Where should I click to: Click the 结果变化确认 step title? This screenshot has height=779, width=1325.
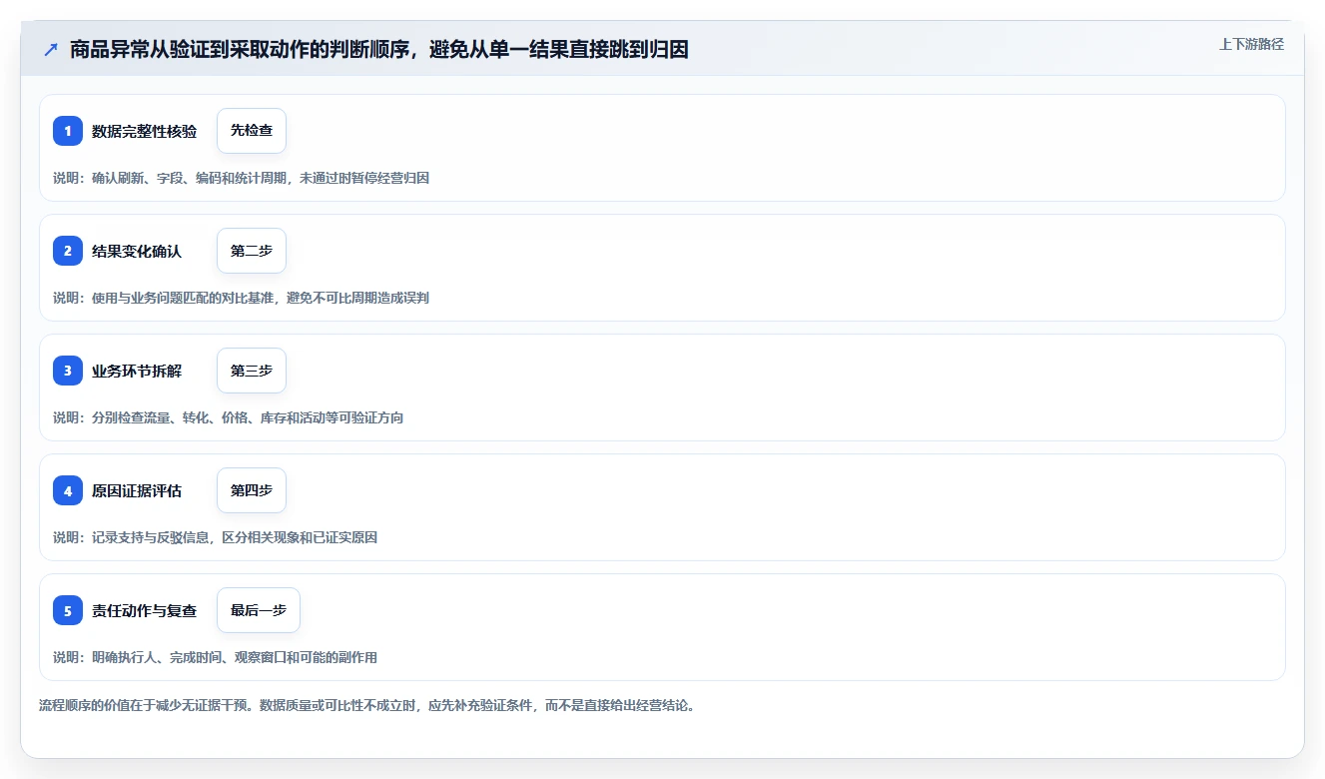tap(137, 251)
